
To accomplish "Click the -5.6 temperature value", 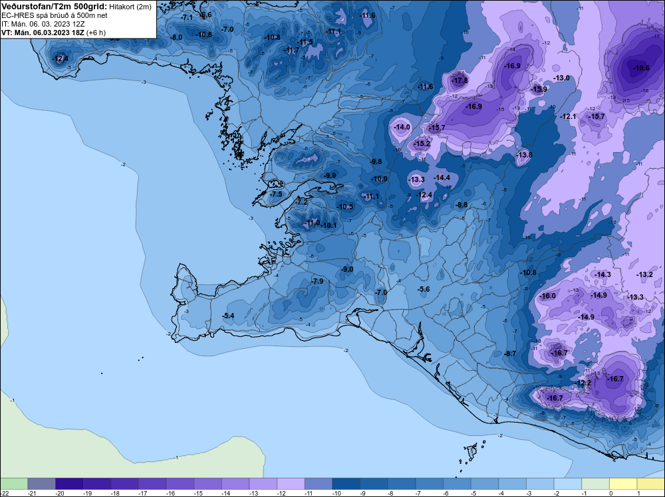I will tap(424, 290).
